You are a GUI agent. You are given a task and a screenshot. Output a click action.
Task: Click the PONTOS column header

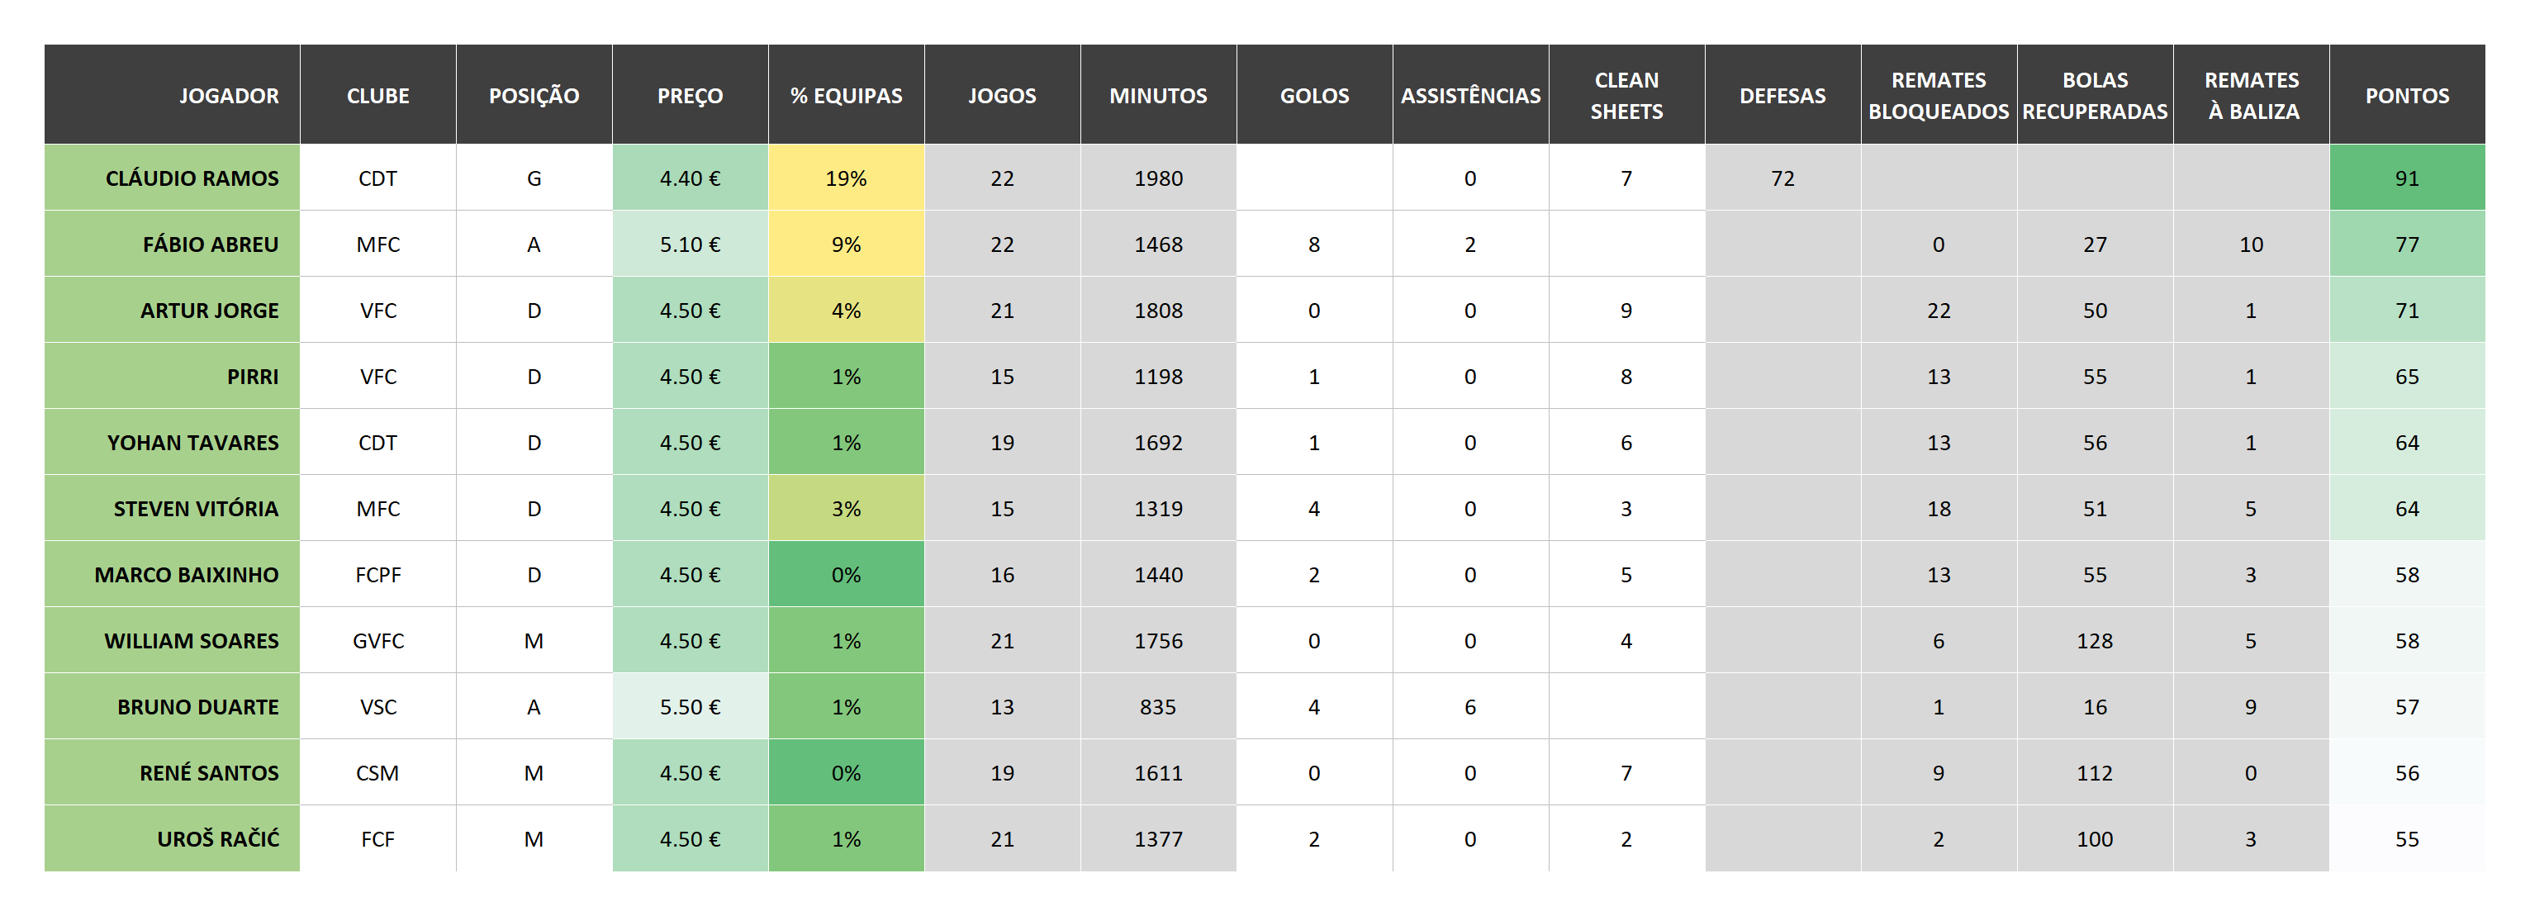pos(2406,95)
